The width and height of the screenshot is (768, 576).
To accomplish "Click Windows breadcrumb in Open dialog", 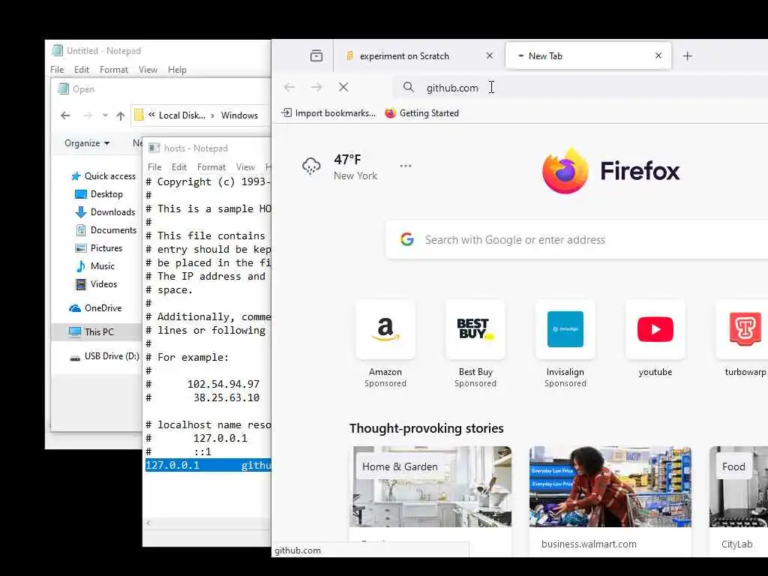I will tap(239, 115).
